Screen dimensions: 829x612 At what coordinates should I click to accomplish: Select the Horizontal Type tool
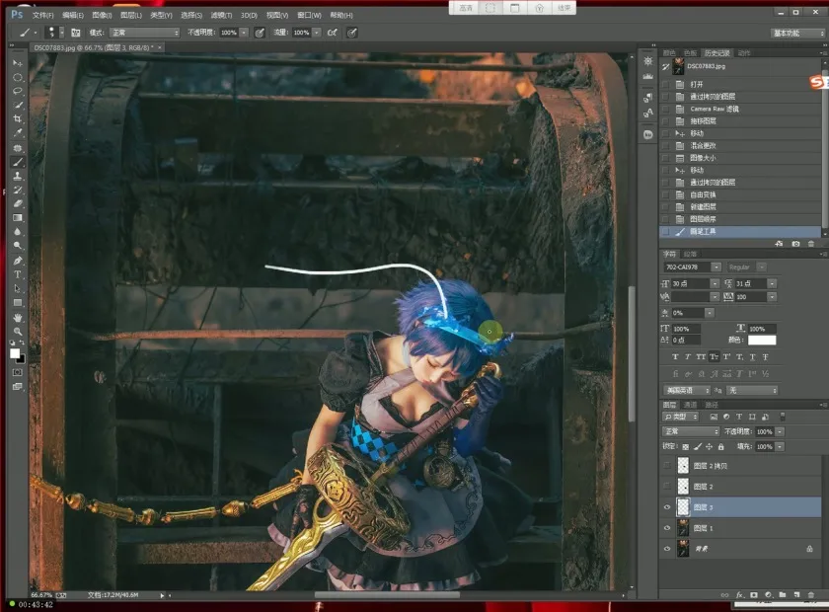18,274
